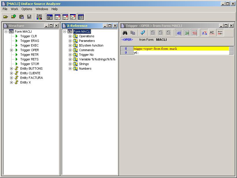Toggle the grid table view toolbar button
Image resolution: width=237 pixels, height=178 pixels.
point(81,17)
